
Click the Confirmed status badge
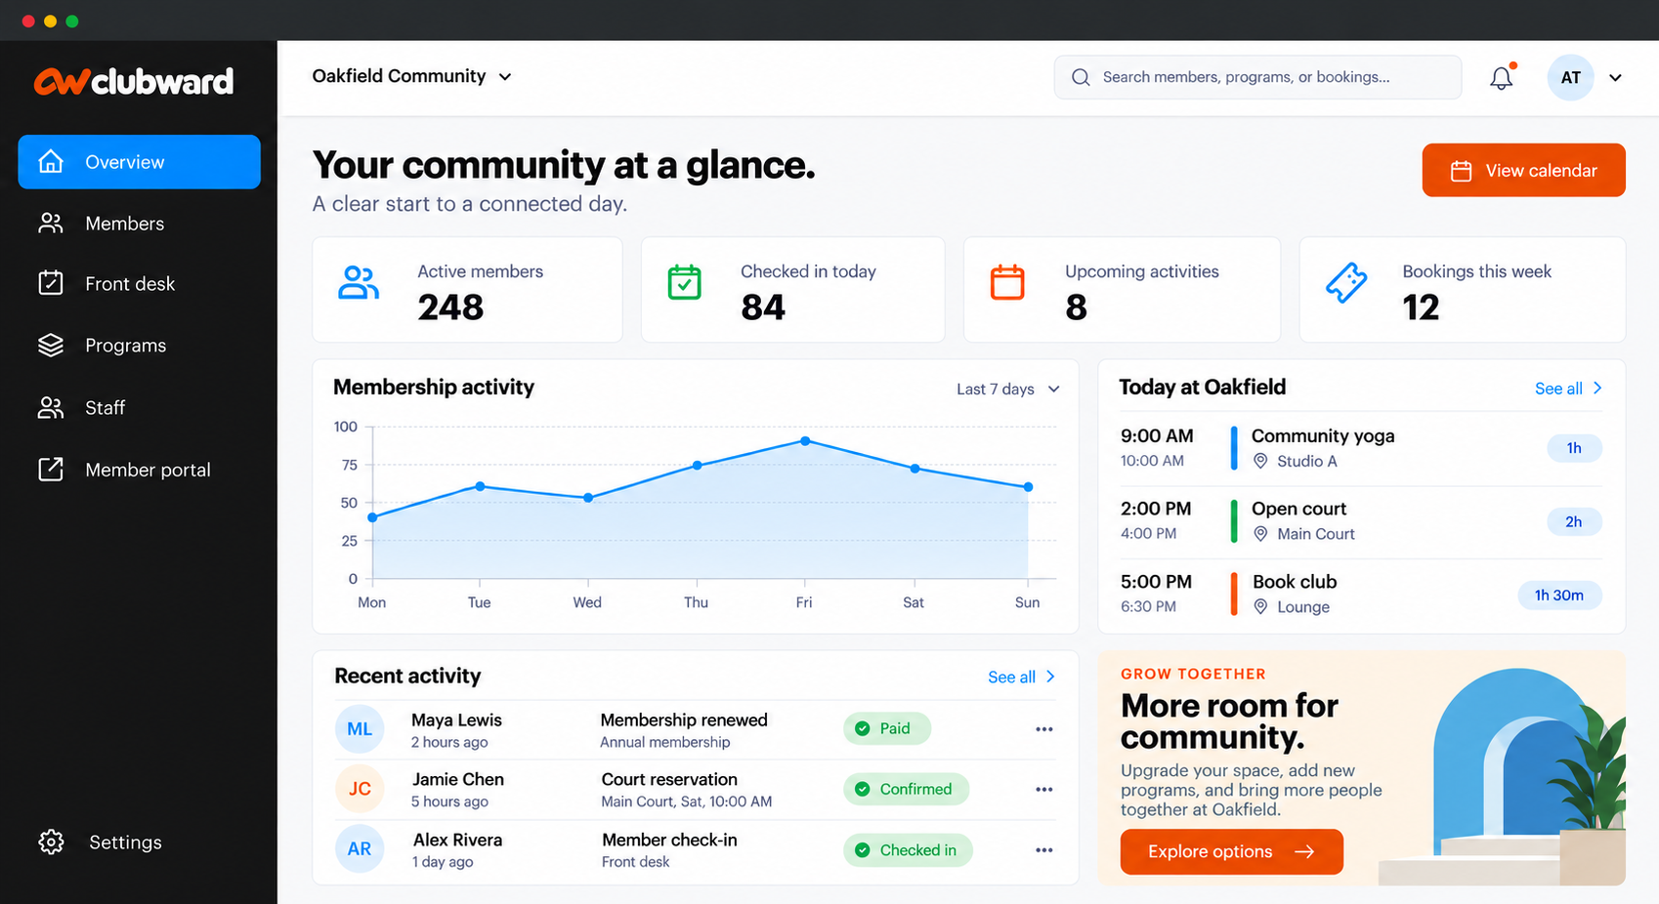click(906, 789)
